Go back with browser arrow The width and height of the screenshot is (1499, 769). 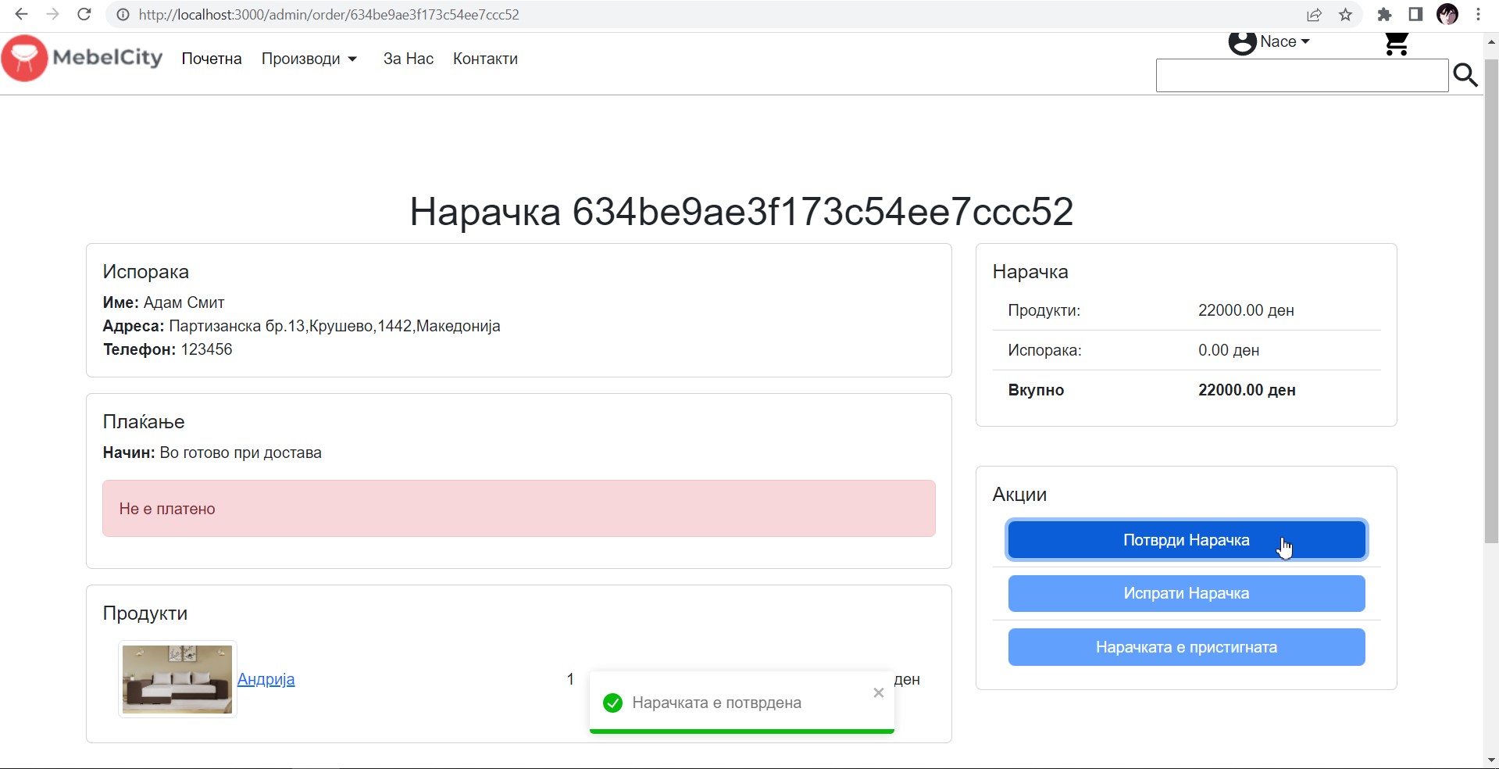point(22,15)
